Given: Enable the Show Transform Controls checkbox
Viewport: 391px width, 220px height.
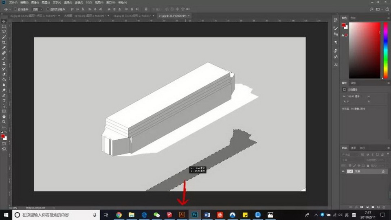Looking at the screenshot, I should [48, 9].
